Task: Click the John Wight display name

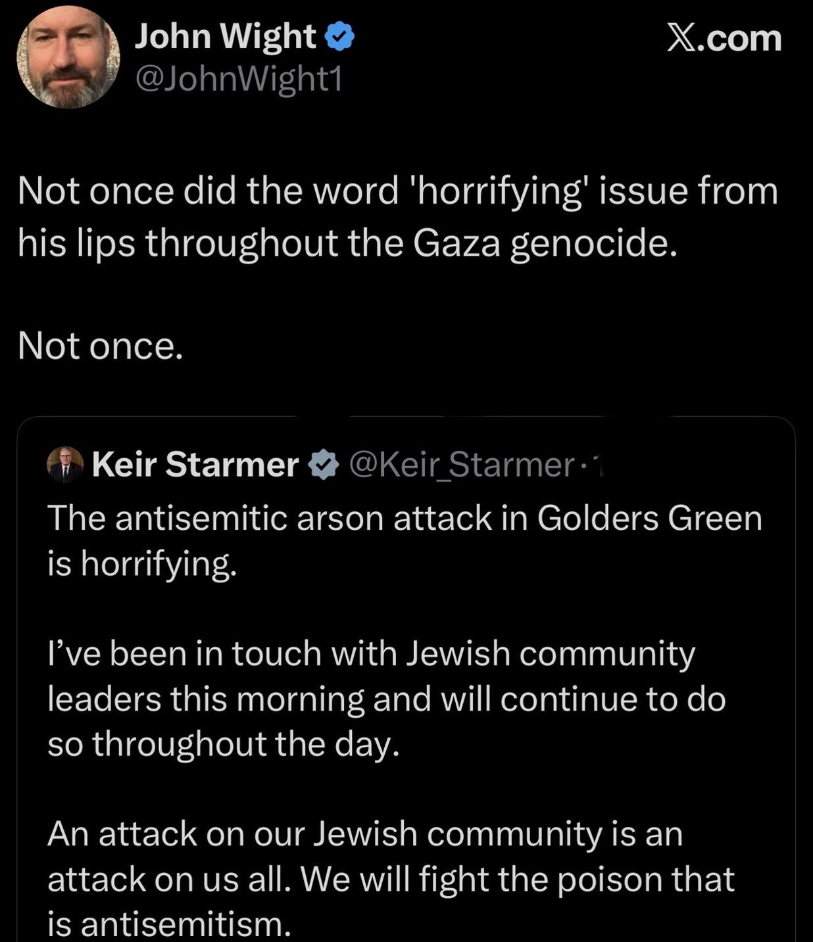Action: 225,36
